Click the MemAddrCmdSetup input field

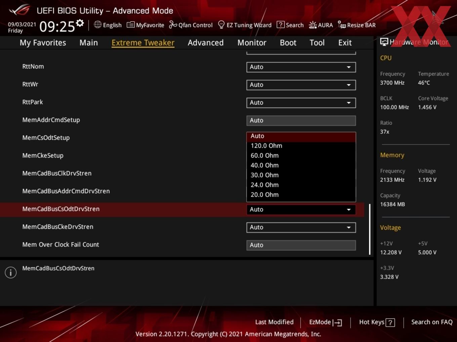pos(301,120)
